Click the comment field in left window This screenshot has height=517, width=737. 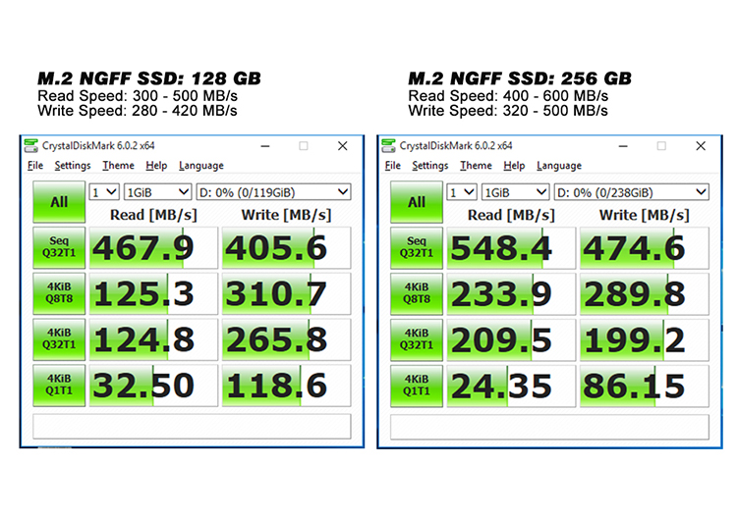tap(192, 426)
